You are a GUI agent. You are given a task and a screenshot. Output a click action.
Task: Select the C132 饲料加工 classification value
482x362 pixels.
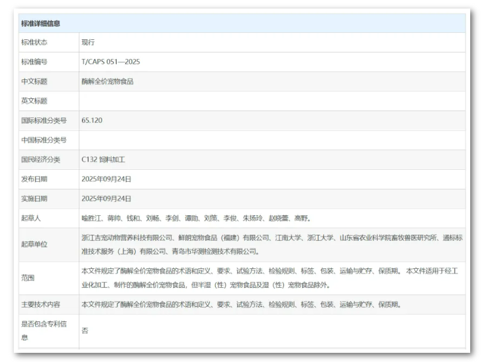pyautogui.click(x=103, y=159)
